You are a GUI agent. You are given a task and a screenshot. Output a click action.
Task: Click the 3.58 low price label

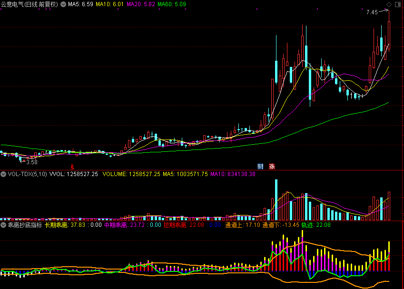coord(32,162)
